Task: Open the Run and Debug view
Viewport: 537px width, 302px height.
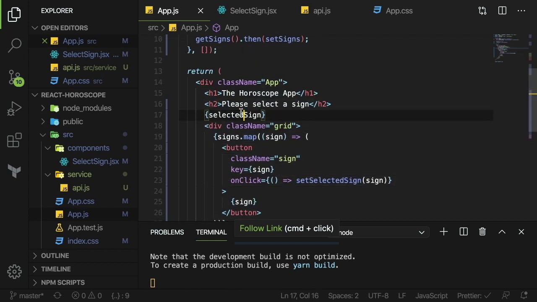Action: click(15, 109)
